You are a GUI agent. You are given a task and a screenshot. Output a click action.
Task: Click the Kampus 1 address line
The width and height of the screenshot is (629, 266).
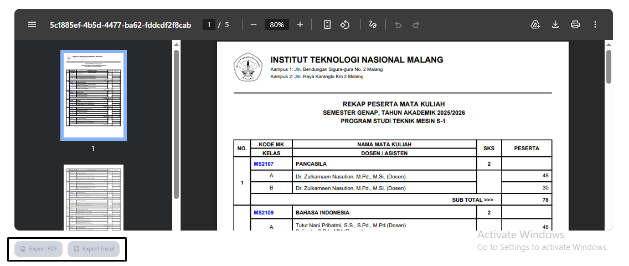[x=327, y=69]
